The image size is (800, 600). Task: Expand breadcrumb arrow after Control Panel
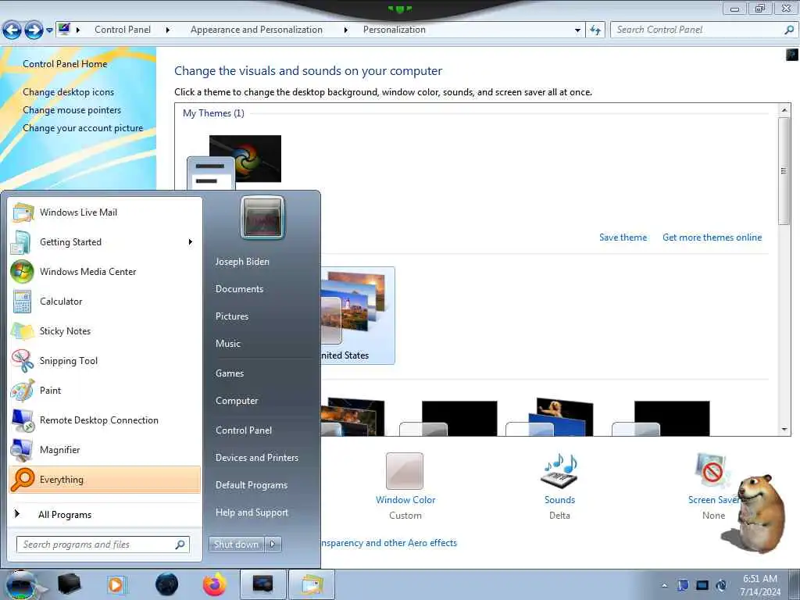click(168, 30)
